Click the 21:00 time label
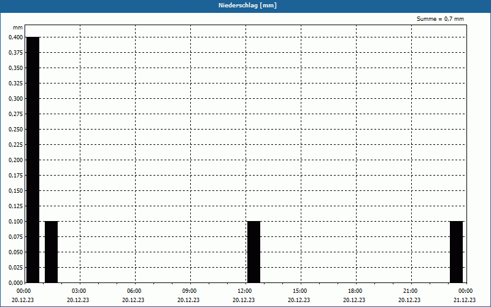491x307 pixels. pos(411,291)
